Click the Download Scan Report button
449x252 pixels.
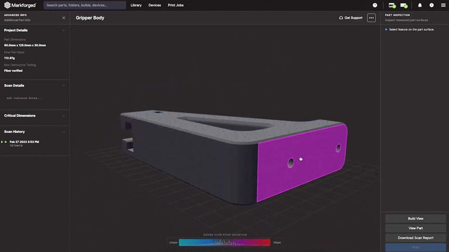[x=415, y=238]
